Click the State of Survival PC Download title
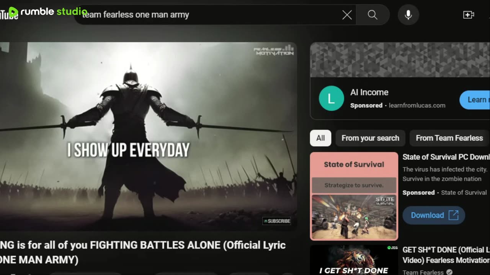The height and width of the screenshot is (275, 490). pyautogui.click(x=446, y=157)
